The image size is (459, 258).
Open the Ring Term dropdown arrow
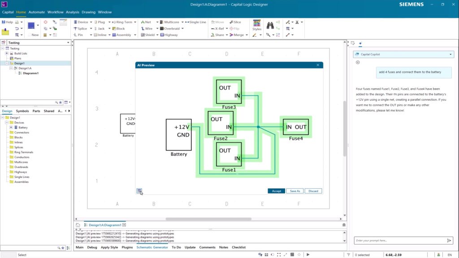coord(135,22)
